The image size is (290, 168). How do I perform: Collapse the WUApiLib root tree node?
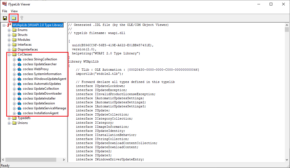[x=4, y=25]
